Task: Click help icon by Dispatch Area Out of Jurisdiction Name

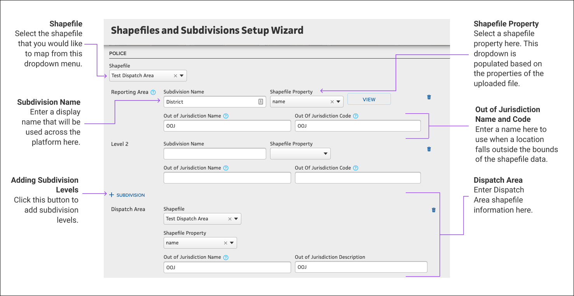Action: 226,257
